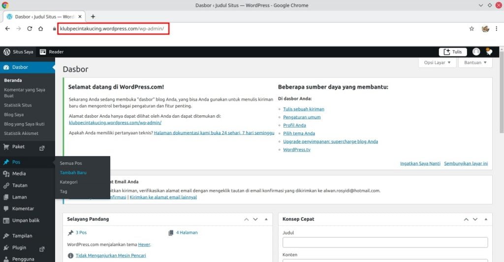504x262 pixels.
Task: Open Komentar yang Saya Buat
Action: [25, 93]
